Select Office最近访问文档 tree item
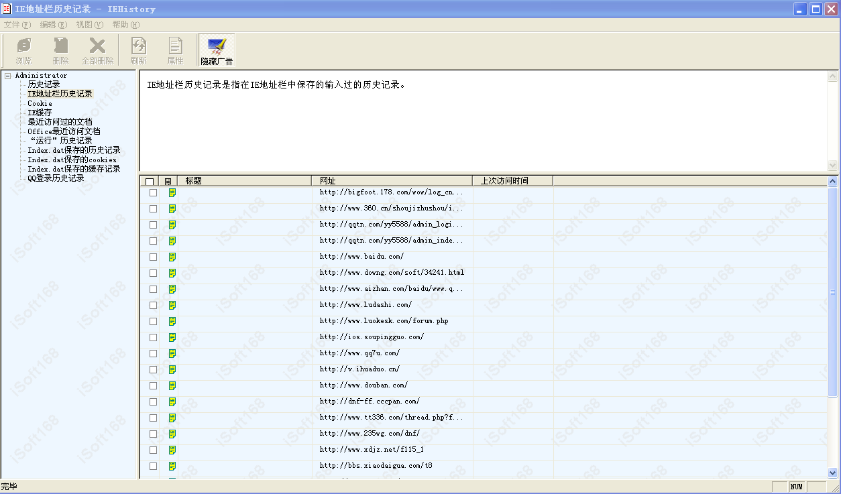Screen dimensions: 841x494 coord(64,131)
